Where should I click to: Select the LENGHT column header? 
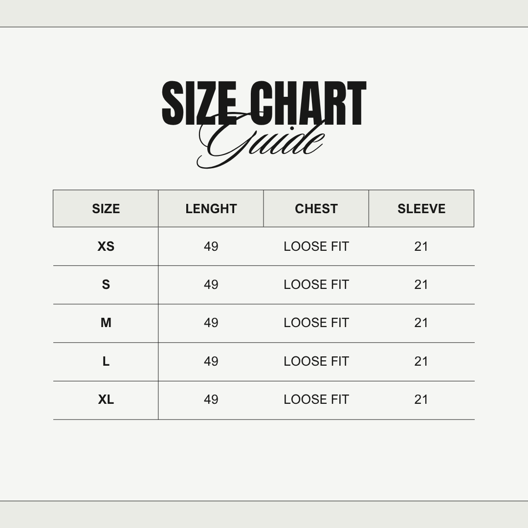211,209
